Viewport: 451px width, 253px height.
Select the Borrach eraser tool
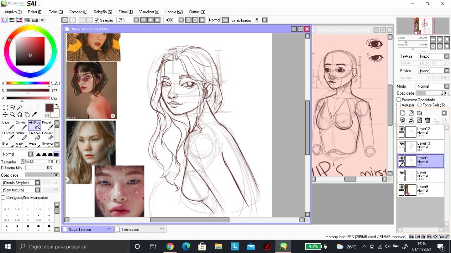48,136
